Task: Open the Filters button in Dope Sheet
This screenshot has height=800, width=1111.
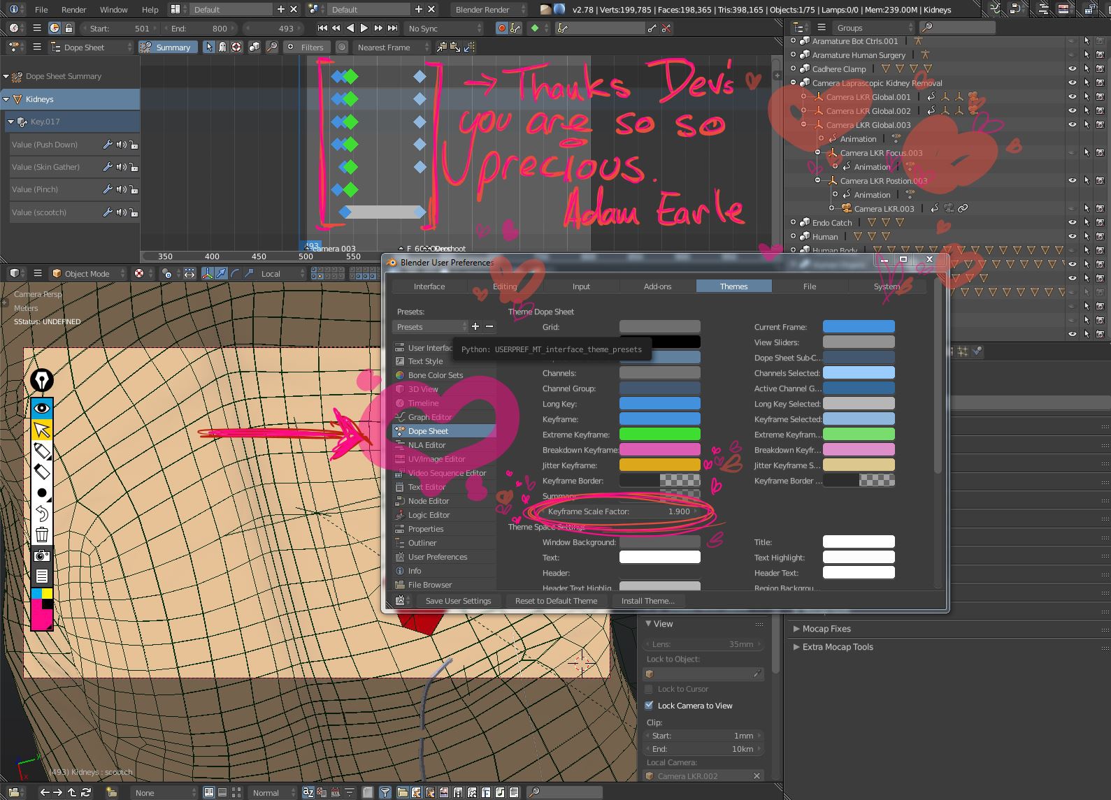Action: (x=306, y=48)
